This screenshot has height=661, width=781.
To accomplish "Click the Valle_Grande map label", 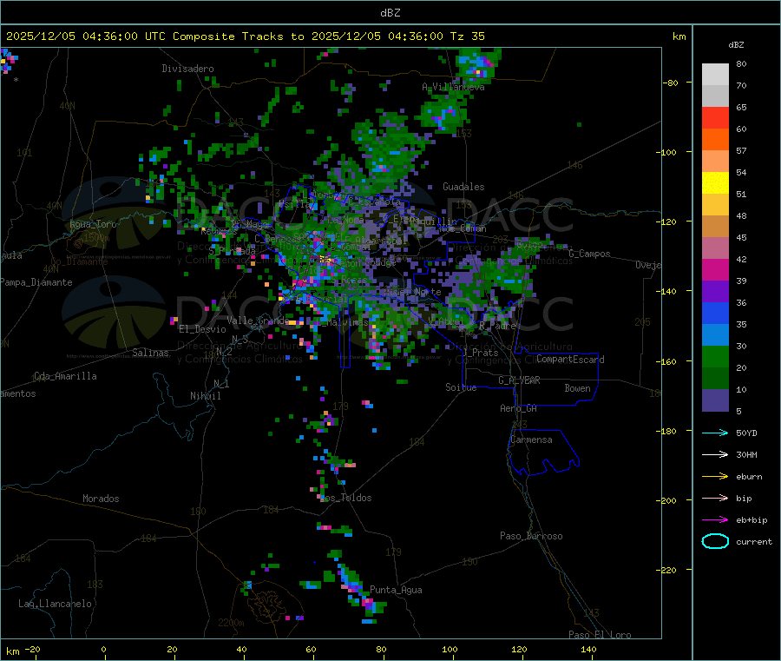I will [258, 320].
